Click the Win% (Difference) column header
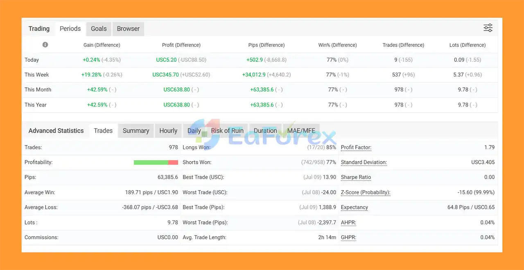Viewport: 524px width, 270px height. pos(337,45)
